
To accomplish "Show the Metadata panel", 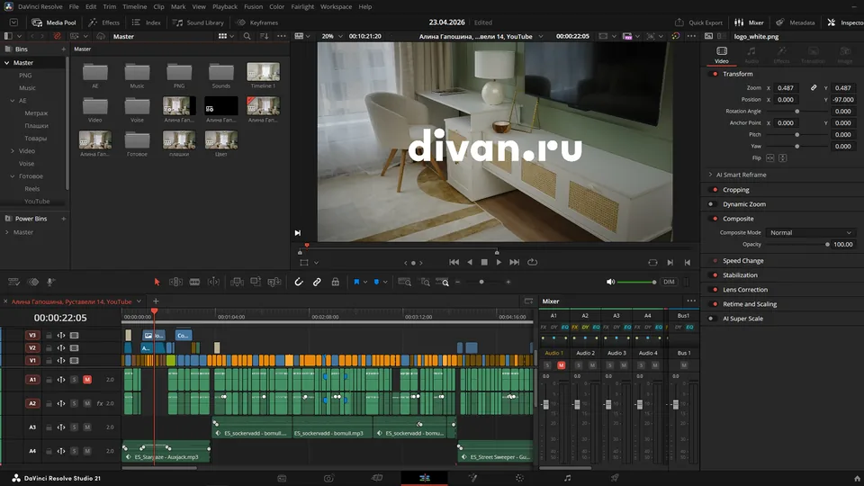I will 795,22.
